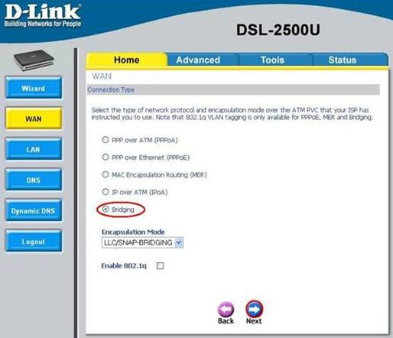Switch to the Advanced tab
The width and height of the screenshot is (393, 338).
tap(198, 60)
